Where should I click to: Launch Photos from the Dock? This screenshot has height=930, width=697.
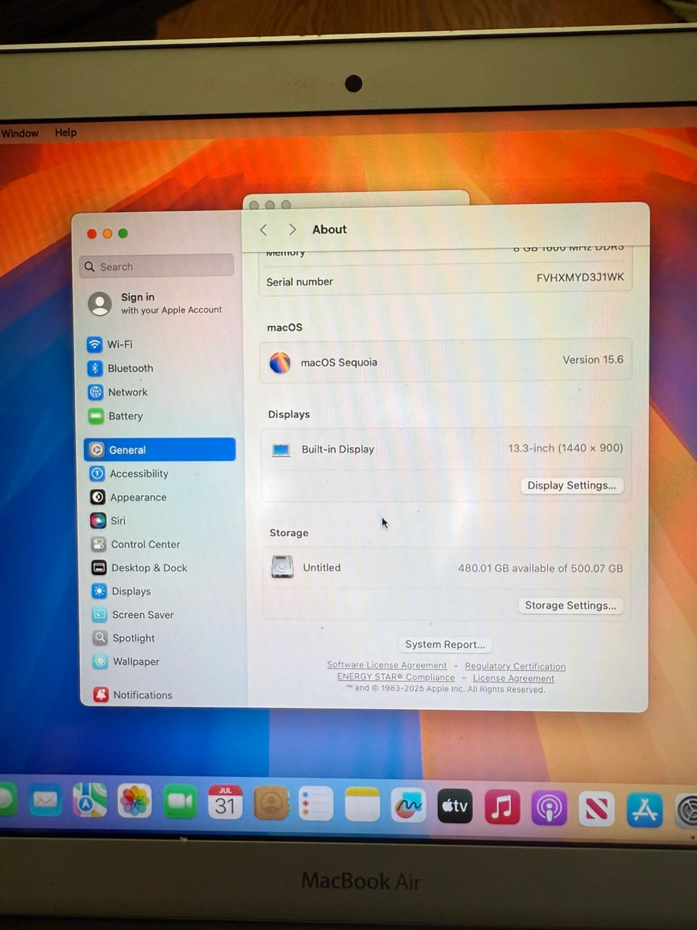(135, 801)
